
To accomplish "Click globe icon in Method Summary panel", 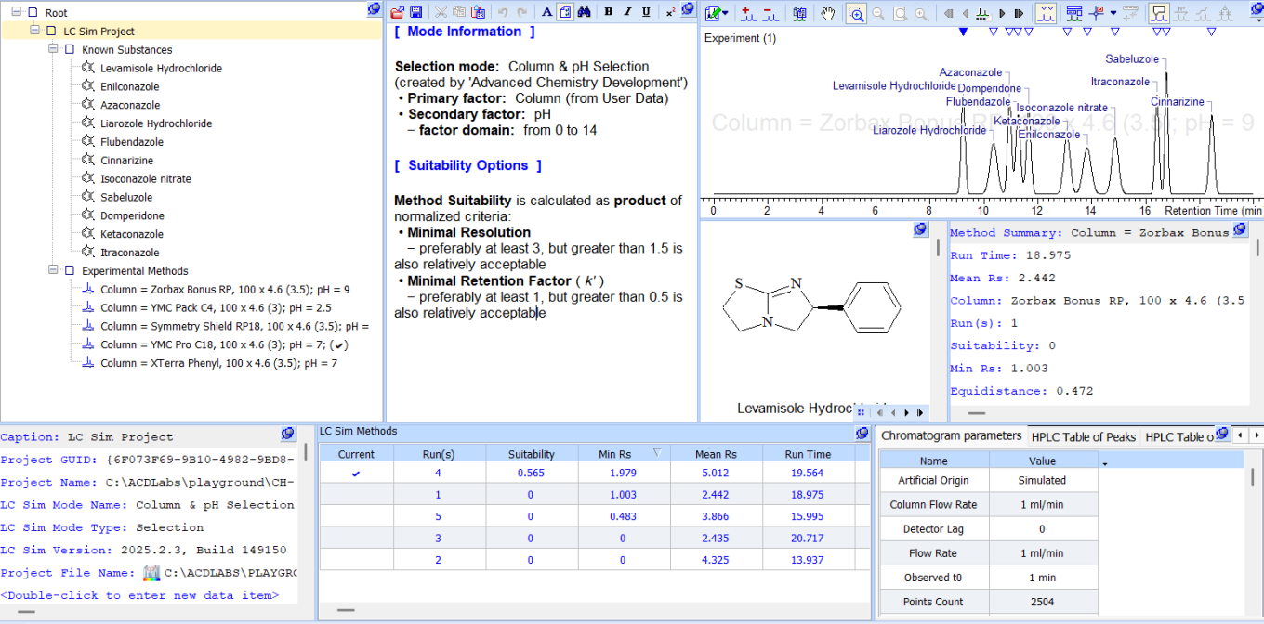I will 1240,229.
